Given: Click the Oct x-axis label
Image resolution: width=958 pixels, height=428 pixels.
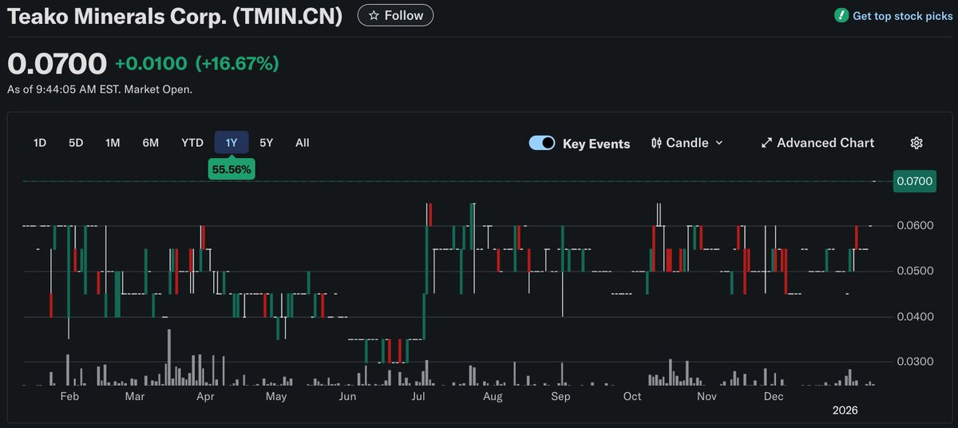Looking at the screenshot, I should [632, 396].
